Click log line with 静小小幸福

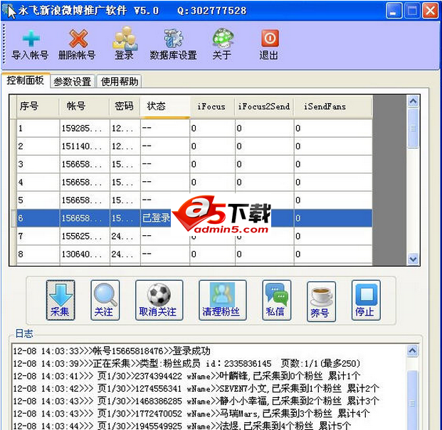[x=196, y=401]
